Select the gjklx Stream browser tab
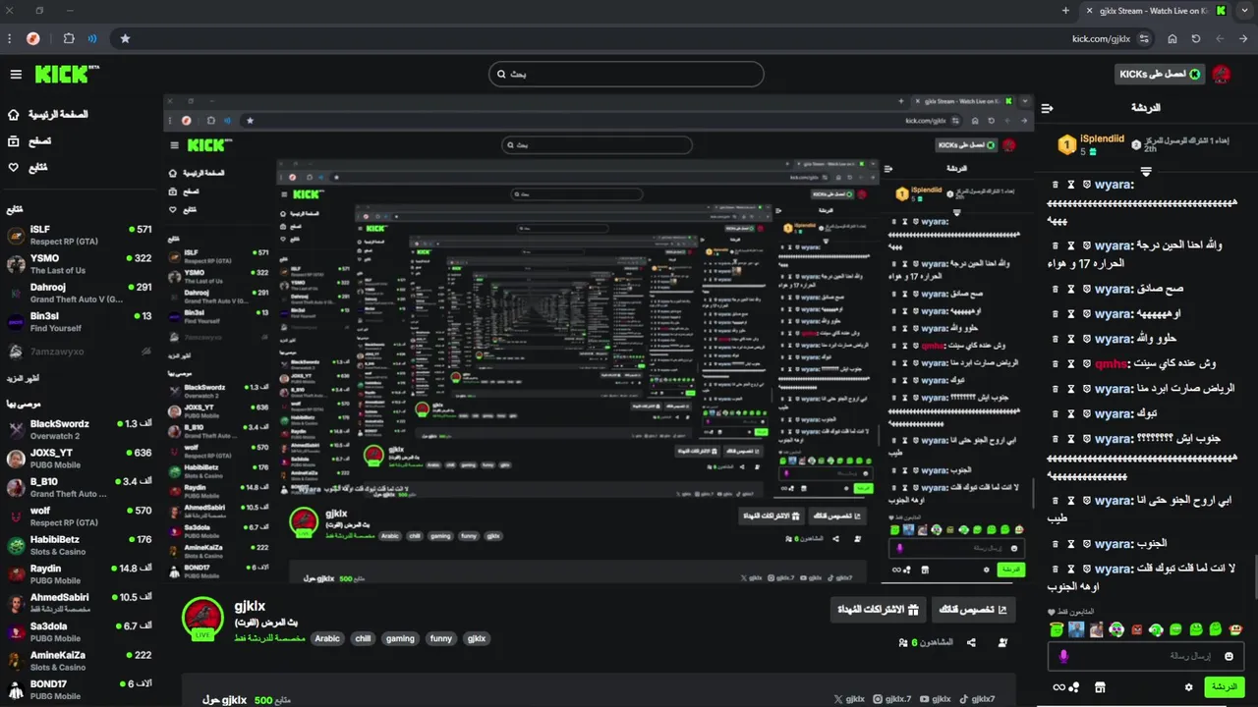 click(x=1156, y=11)
